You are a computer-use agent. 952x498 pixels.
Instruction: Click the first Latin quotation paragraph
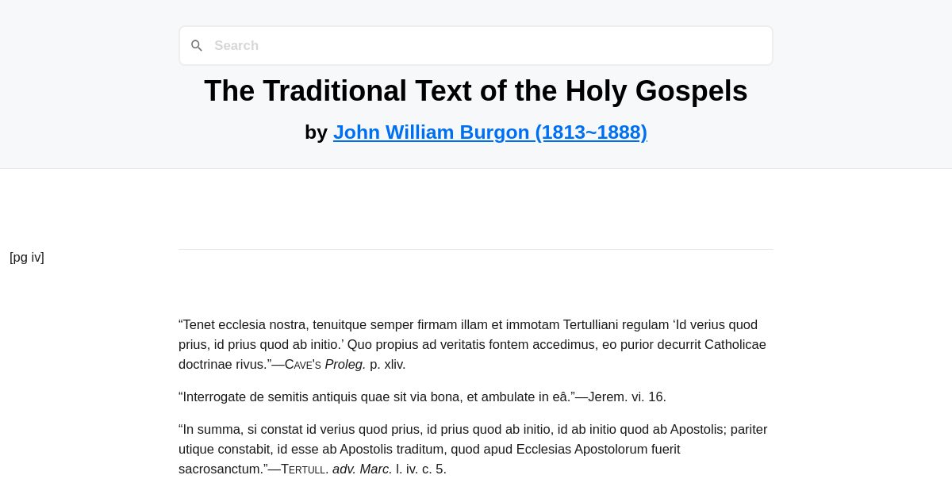coord(472,343)
